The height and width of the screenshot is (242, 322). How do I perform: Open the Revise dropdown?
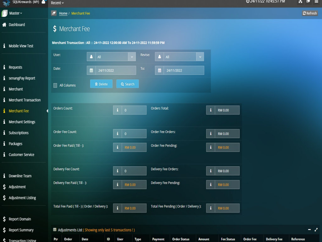pyautogui.click(x=179, y=57)
